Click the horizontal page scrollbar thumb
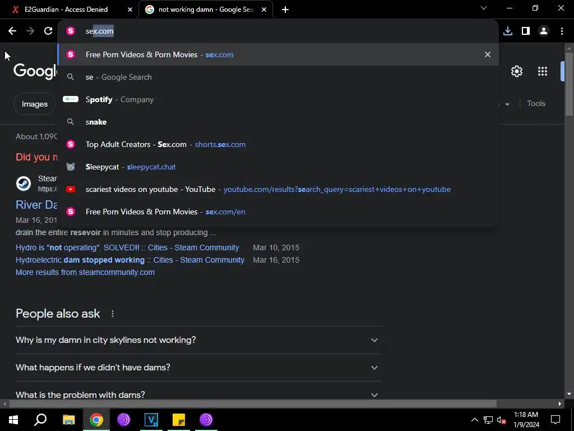The image size is (574, 431). [253, 404]
